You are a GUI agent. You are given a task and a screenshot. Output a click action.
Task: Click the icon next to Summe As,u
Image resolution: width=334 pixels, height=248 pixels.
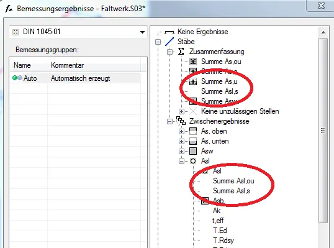coord(193,81)
